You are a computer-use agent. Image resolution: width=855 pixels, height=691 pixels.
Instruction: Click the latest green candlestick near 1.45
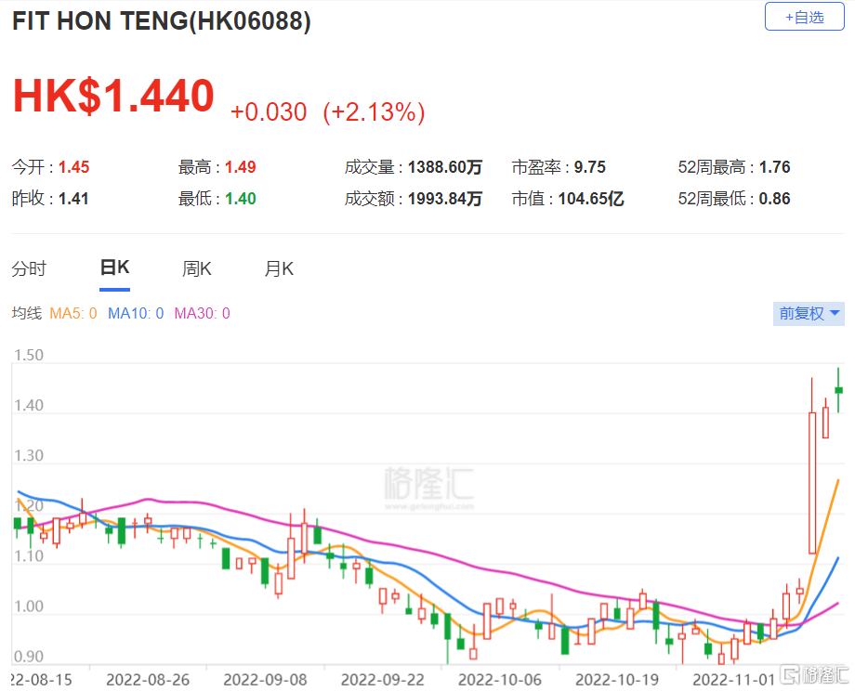click(838, 390)
